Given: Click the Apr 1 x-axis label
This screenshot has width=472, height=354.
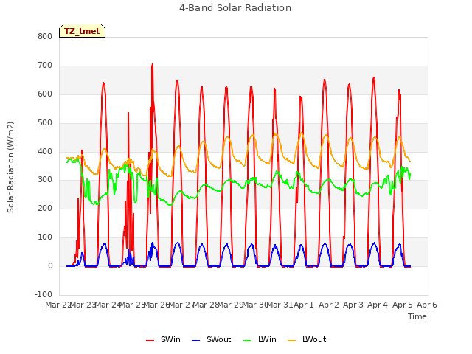Looking at the screenshot, I should tap(304, 305).
